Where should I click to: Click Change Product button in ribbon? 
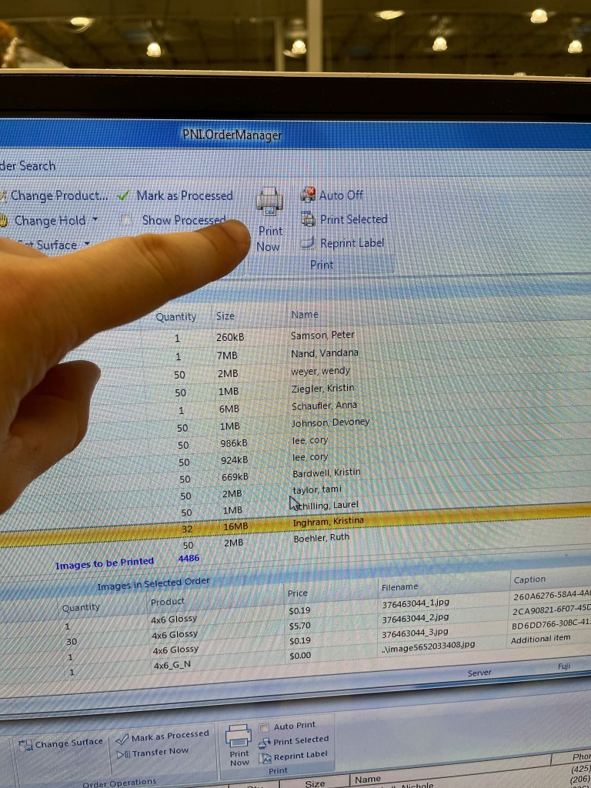tap(58, 195)
